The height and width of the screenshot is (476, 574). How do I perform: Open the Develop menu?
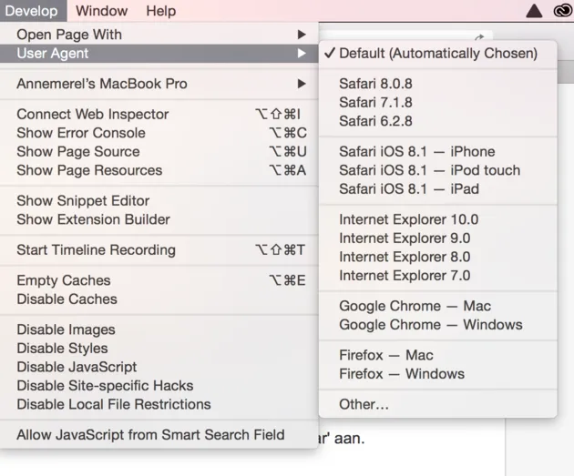click(32, 11)
